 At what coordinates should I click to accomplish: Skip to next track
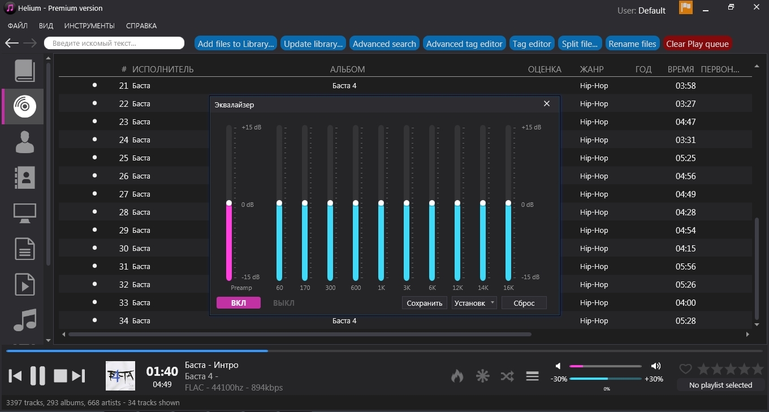(79, 376)
